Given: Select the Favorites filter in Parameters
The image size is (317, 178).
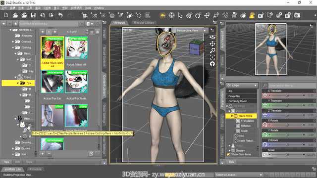Looking at the screenshot, I should click(x=242, y=96).
